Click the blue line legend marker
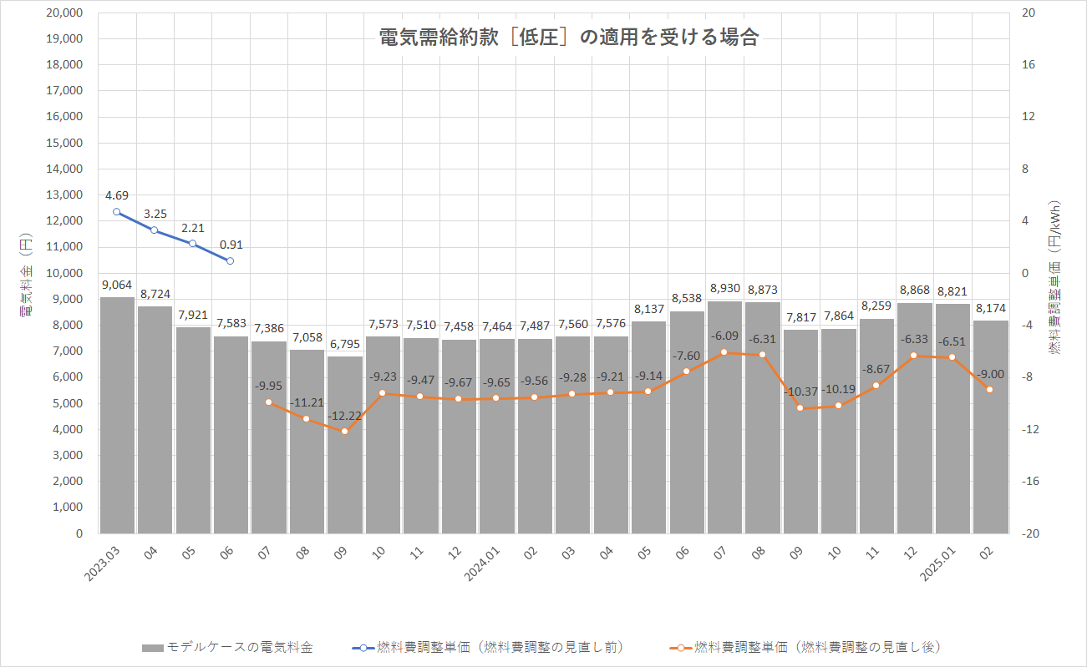Screen dimensions: 1087x667 (x=363, y=648)
